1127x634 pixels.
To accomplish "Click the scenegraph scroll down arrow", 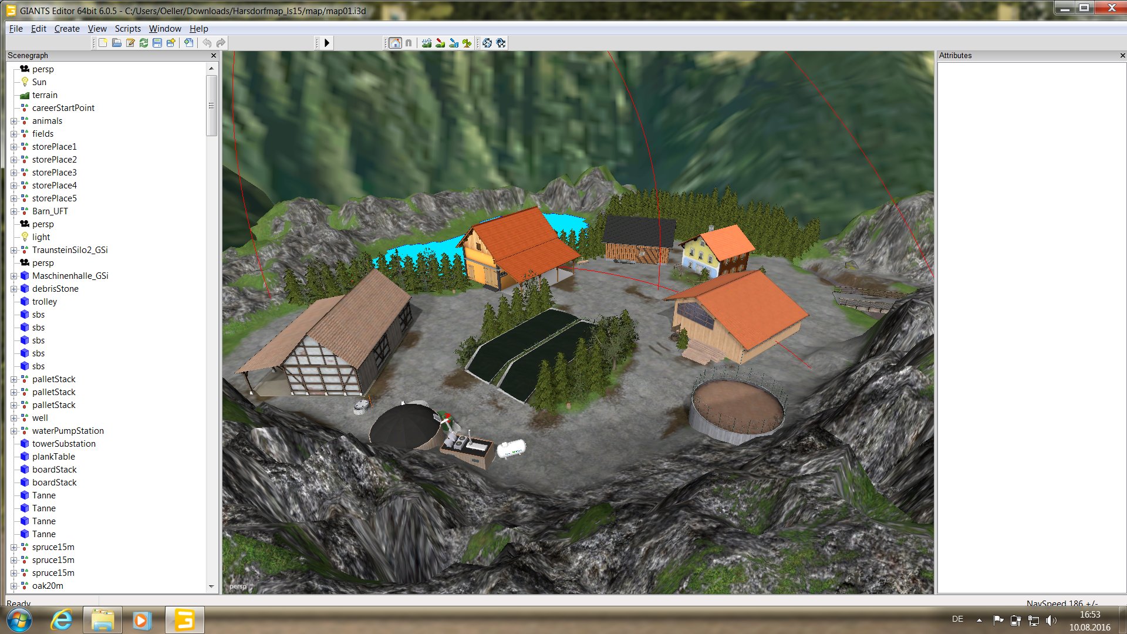I will pyautogui.click(x=211, y=586).
